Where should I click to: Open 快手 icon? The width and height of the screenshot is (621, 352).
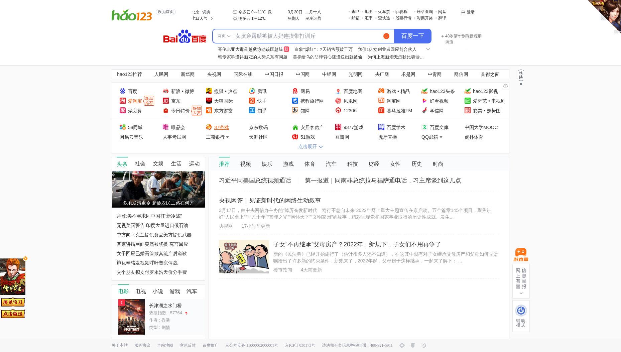coord(252,101)
